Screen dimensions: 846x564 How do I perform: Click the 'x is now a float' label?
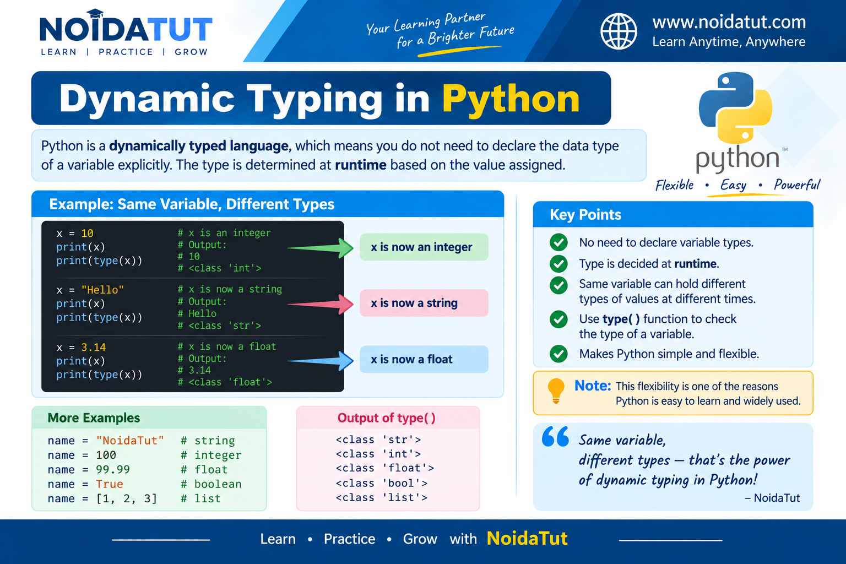[x=424, y=359]
